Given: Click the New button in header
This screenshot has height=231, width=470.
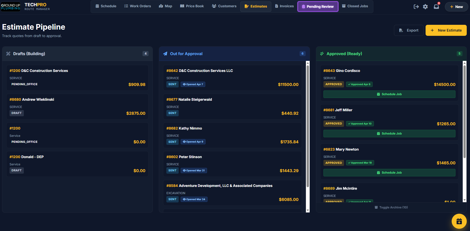Looking at the screenshot, I should (x=456, y=7).
